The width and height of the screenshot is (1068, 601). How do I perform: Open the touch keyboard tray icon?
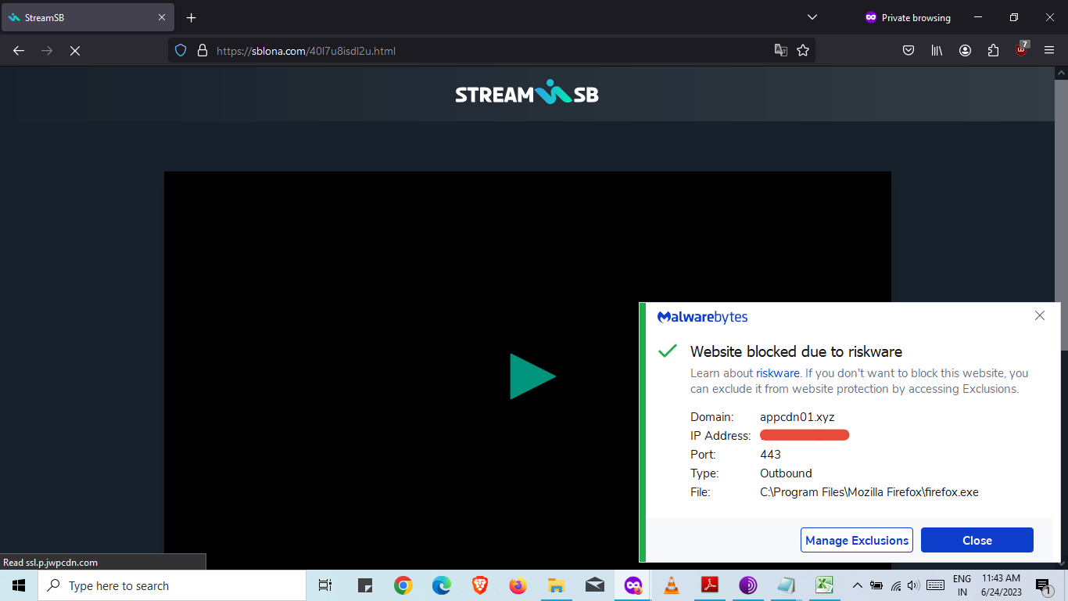click(x=935, y=585)
